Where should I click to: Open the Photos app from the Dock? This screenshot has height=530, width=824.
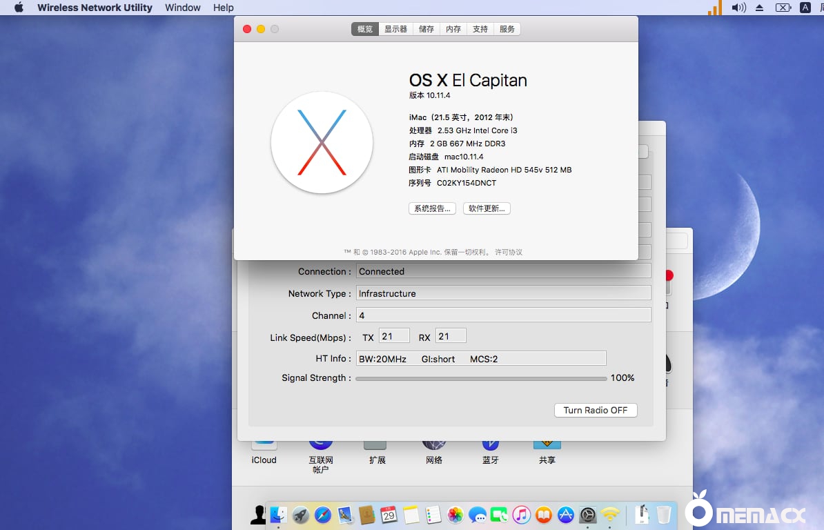pos(454,514)
